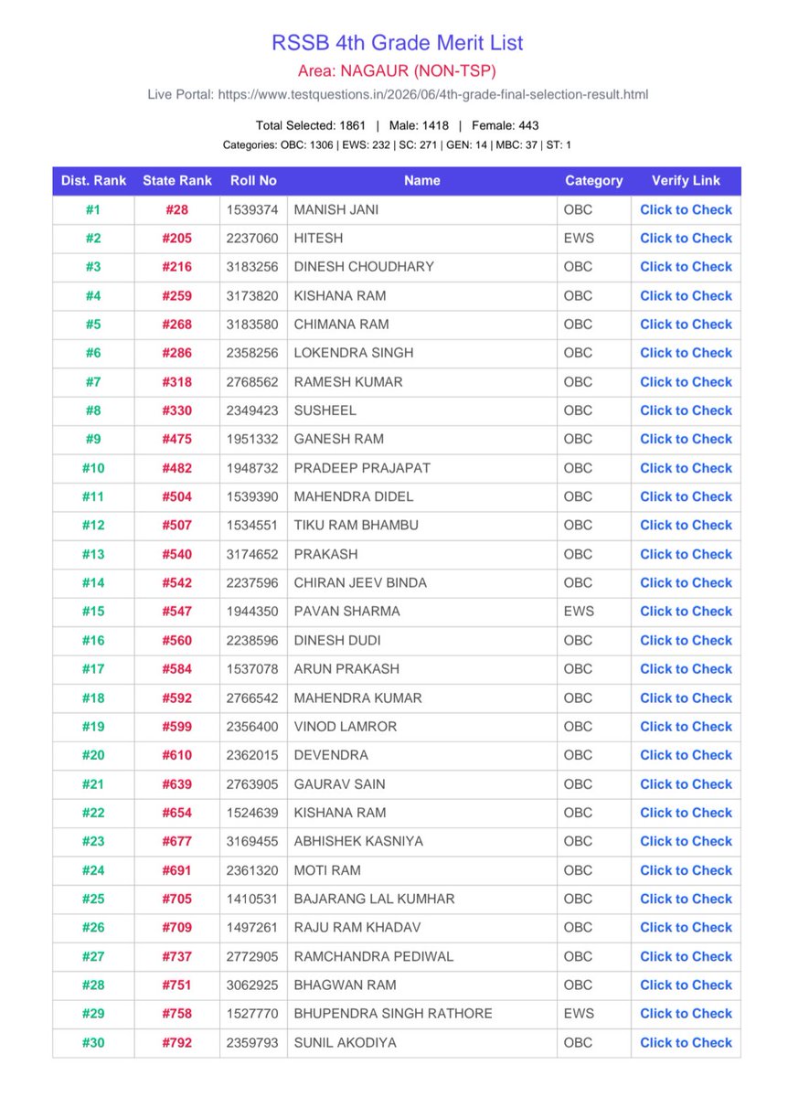Open Click to Check for Gaurav Sain
The height and width of the screenshot is (1097, 788).
pos(686,783)
